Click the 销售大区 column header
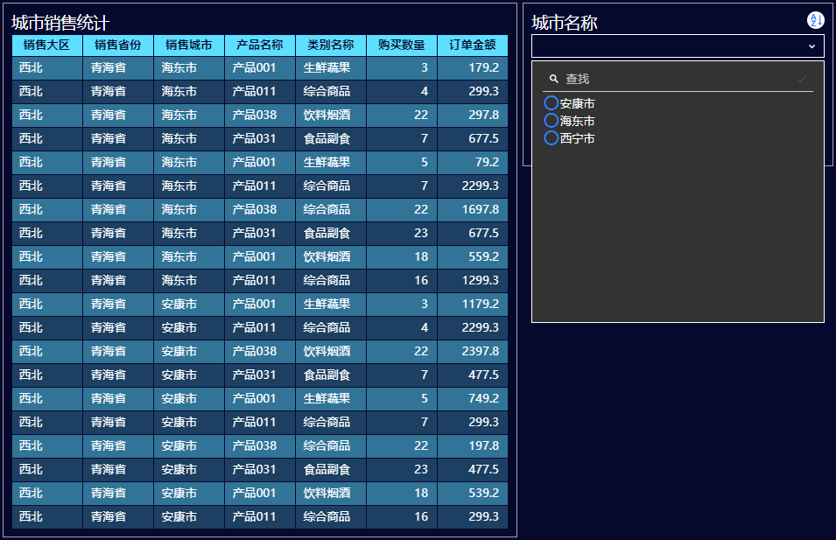This screenshot has width=836, height=540. 47,45
